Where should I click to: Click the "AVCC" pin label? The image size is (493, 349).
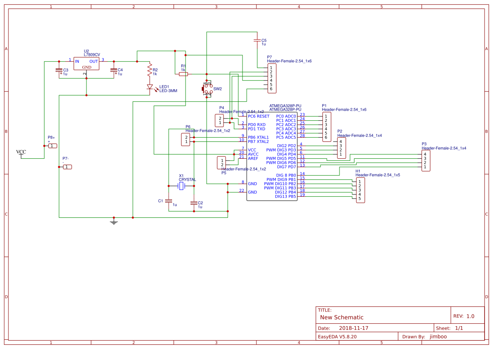point(253,154)
